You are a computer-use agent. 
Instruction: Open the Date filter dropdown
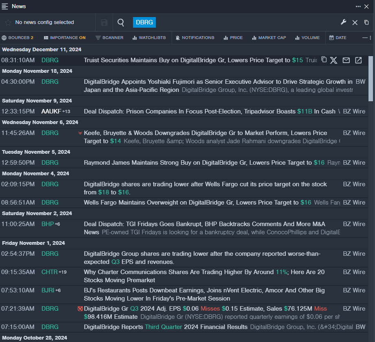(338, 37)
